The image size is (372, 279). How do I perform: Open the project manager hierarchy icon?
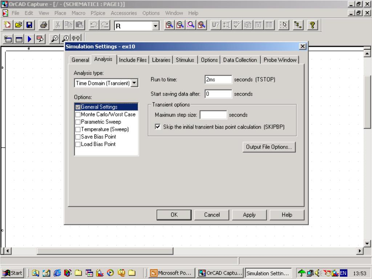(298, 25)
